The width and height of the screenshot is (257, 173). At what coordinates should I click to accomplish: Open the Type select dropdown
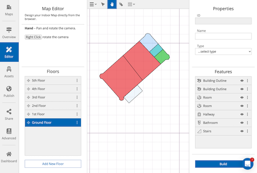pyautogui.click(x=223, y=52)
